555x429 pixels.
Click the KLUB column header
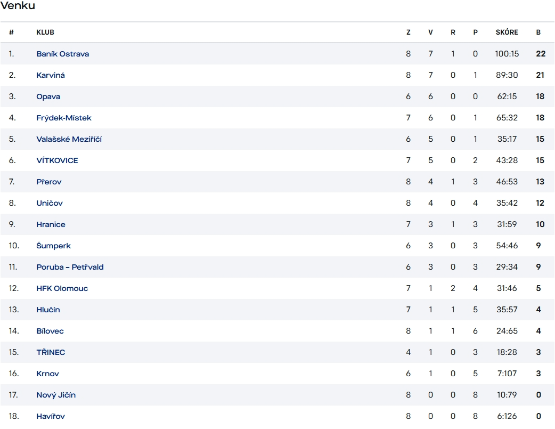[45, 33]
